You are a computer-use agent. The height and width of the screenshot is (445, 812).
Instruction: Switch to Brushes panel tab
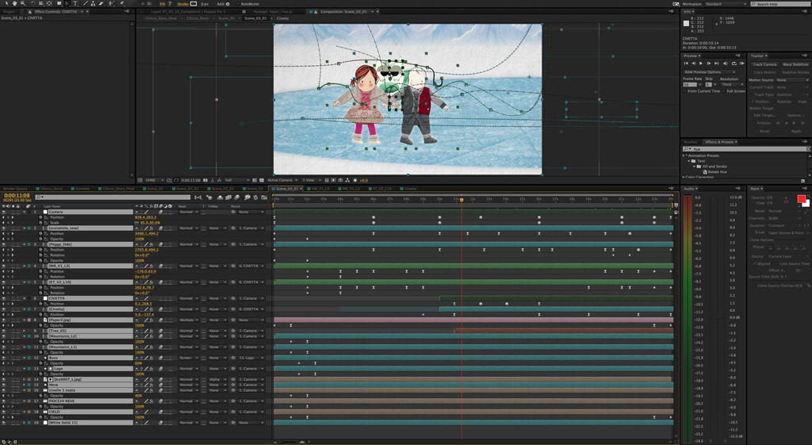click(691, 142)
